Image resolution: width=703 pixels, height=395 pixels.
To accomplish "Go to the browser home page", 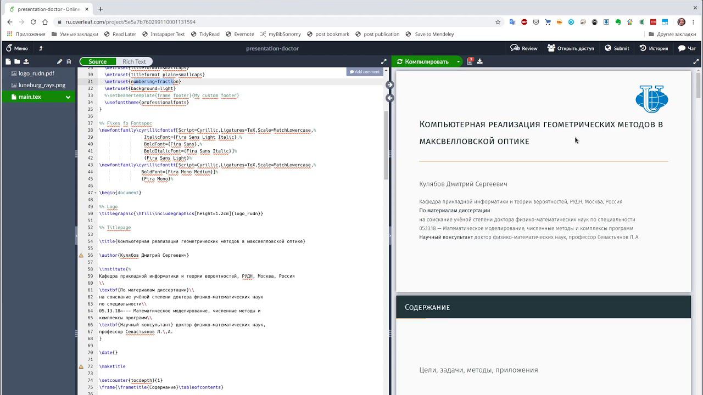I will 45,22.
